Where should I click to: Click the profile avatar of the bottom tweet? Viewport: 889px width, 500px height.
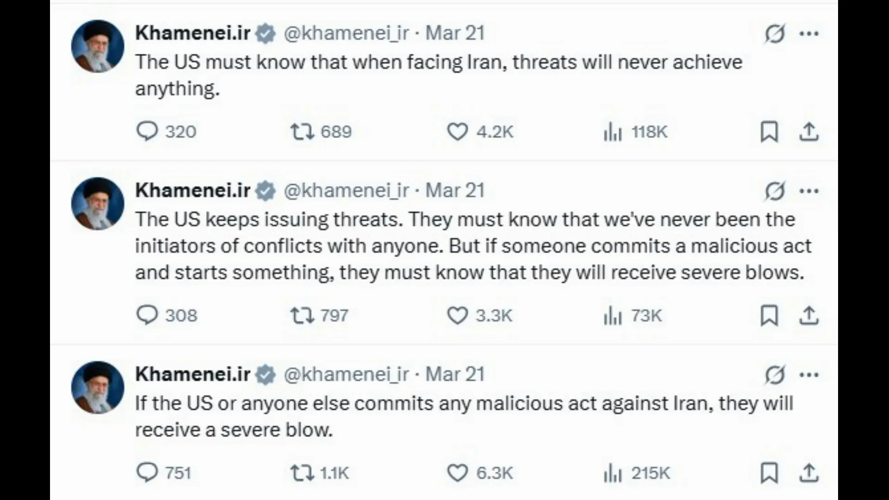pos(97,387)
